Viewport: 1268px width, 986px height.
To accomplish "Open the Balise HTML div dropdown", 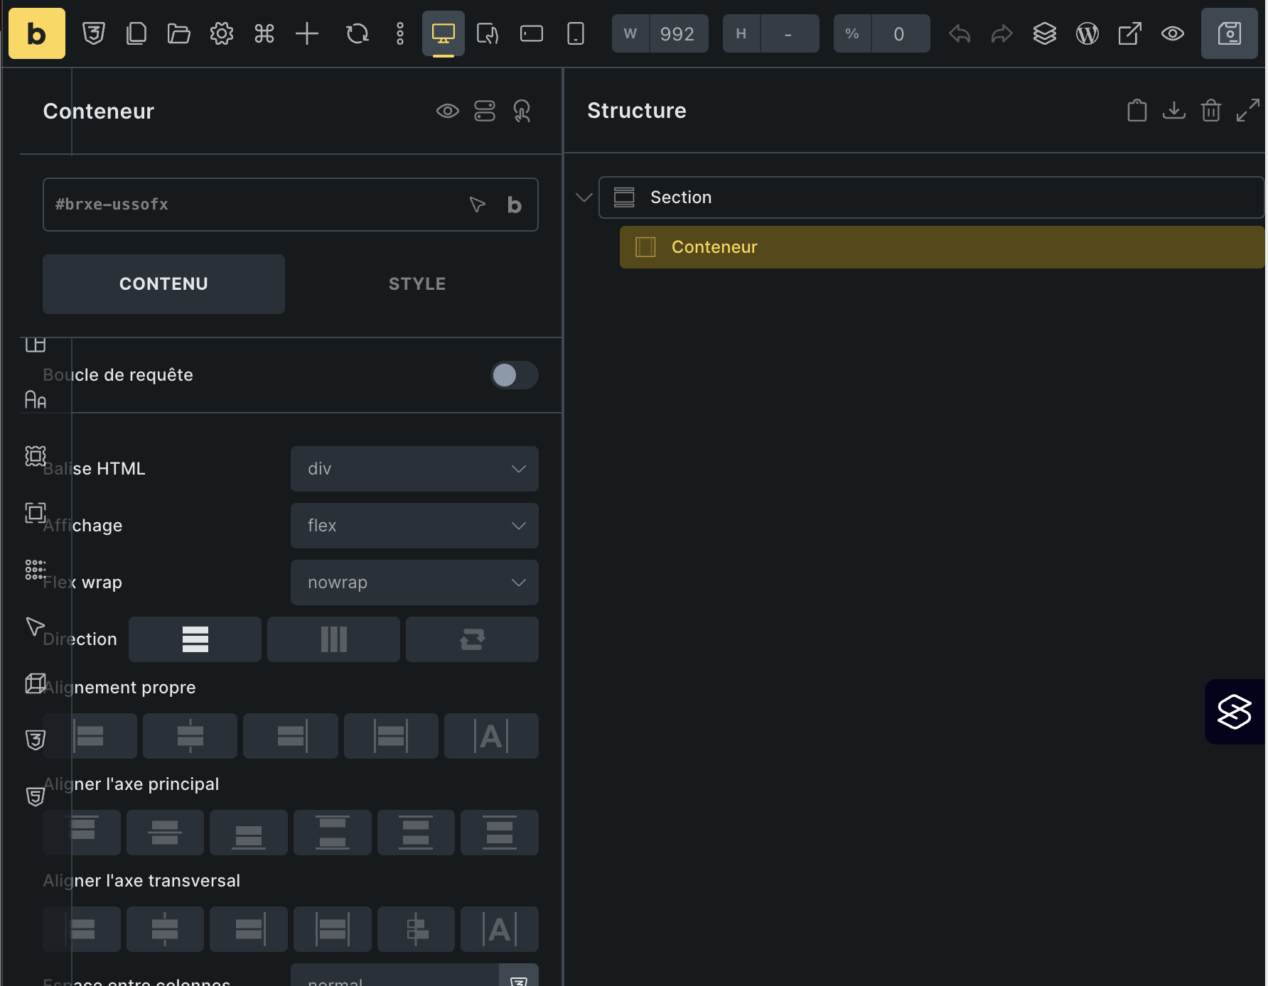I will [414, 469].
